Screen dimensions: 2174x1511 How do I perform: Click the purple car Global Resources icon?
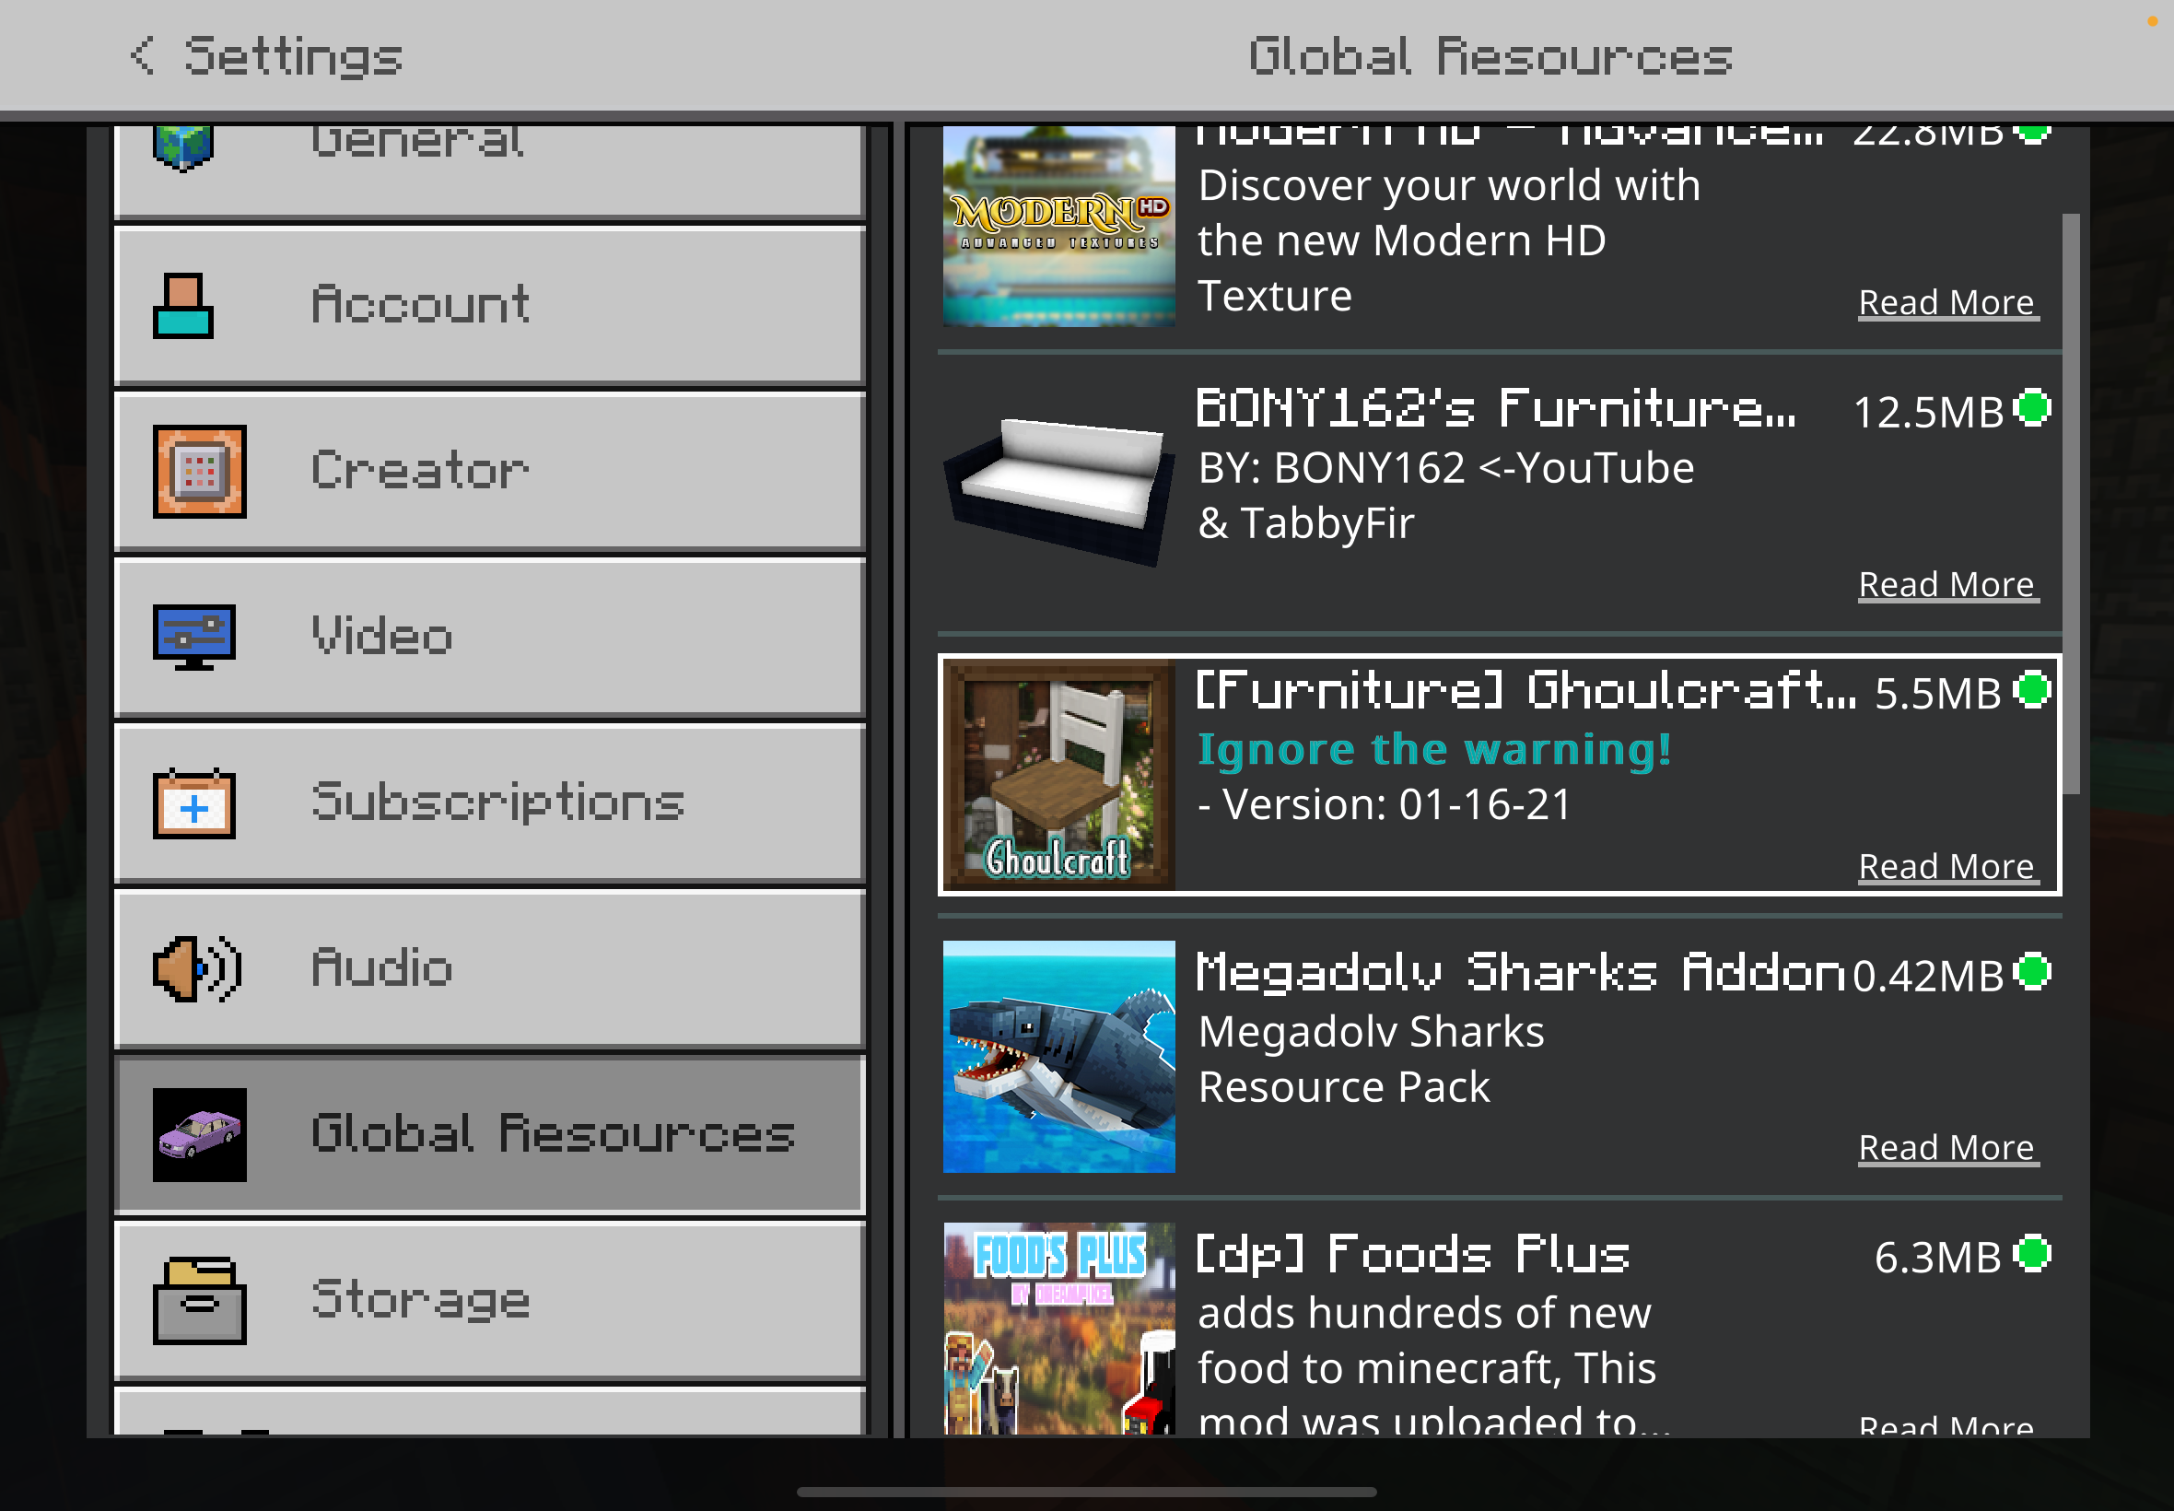200,1134
